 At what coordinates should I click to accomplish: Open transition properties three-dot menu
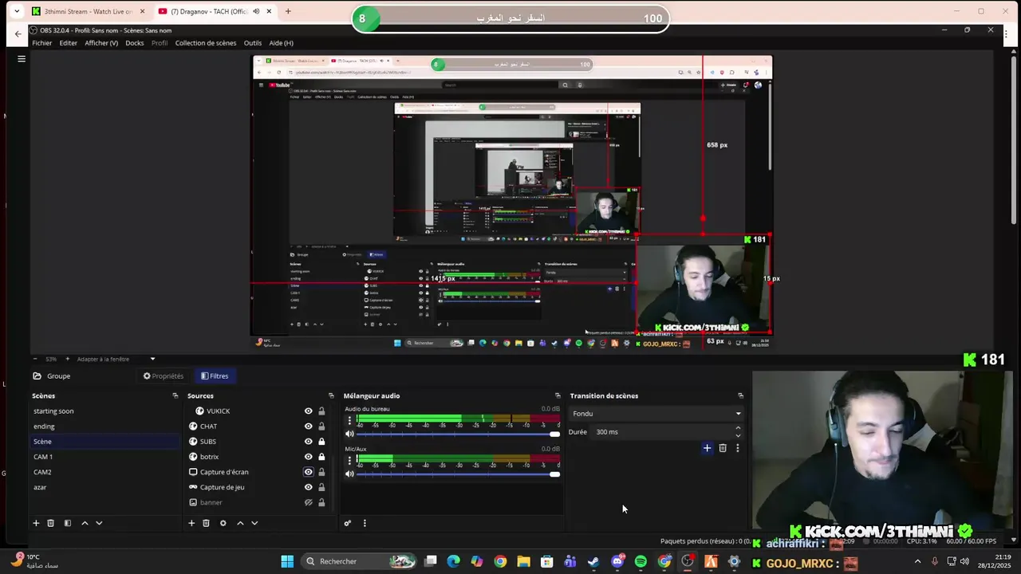[x=737, y=448]
